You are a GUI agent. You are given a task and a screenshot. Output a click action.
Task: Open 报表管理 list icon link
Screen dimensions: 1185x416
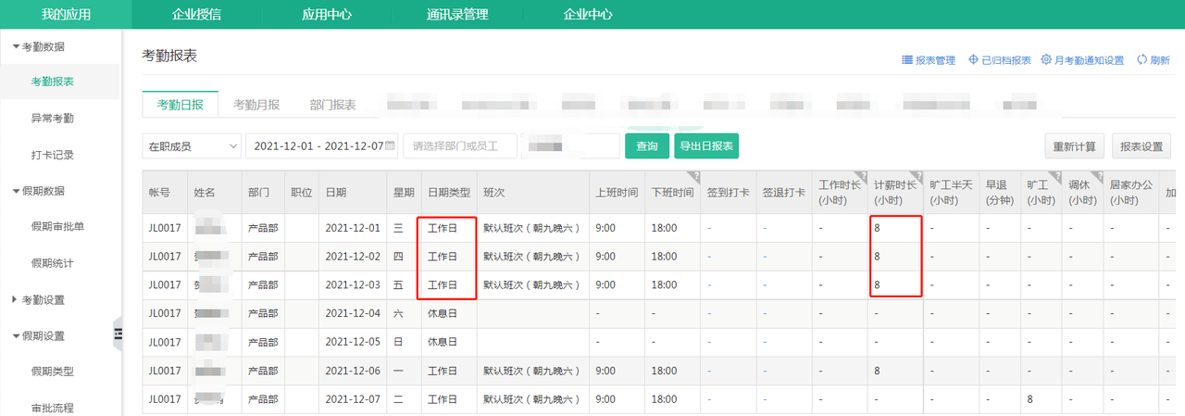(x=928, y=60)
